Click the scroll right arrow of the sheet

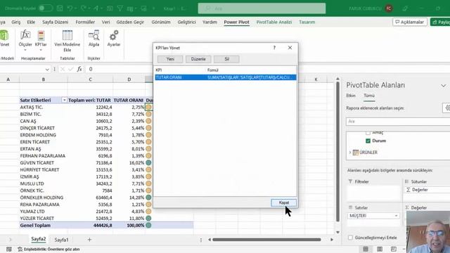[x=332, y=240]
